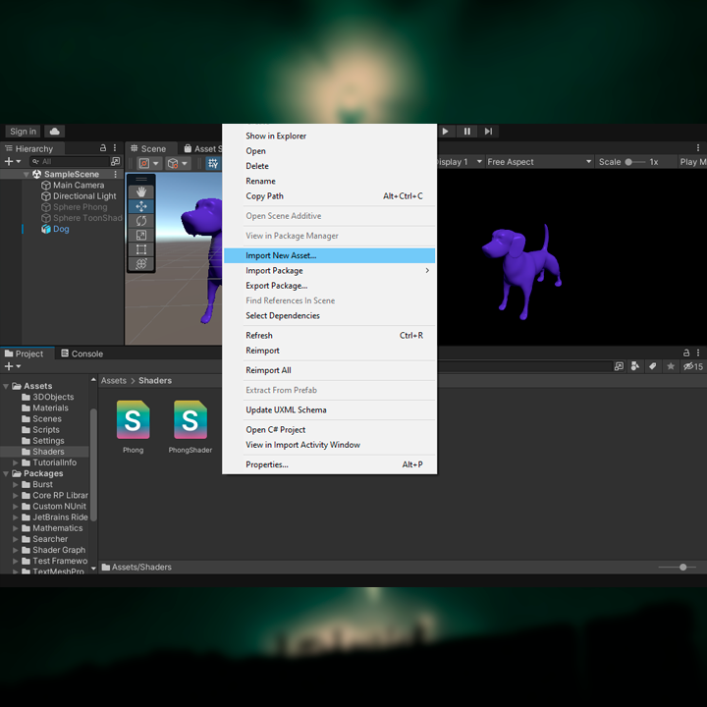
Task: Choose Refresh in context menu
Action: [x=329, y=336]
